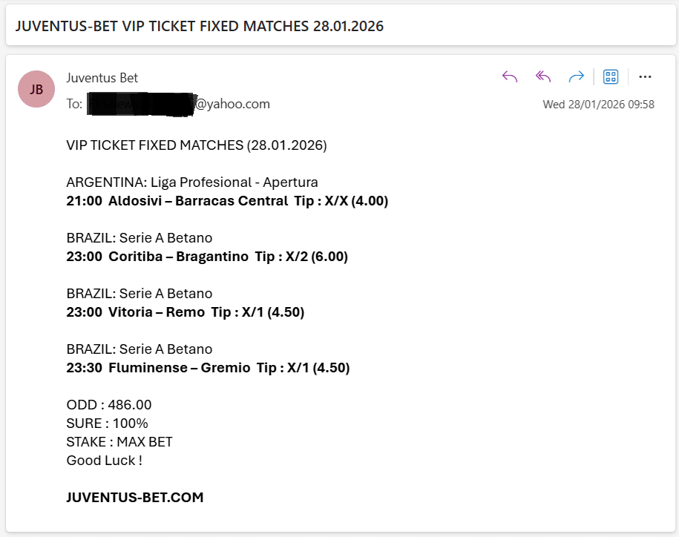The image size is (679, 537).
Task: Click the JB sender avatar circle
Action: pos(36,89)
